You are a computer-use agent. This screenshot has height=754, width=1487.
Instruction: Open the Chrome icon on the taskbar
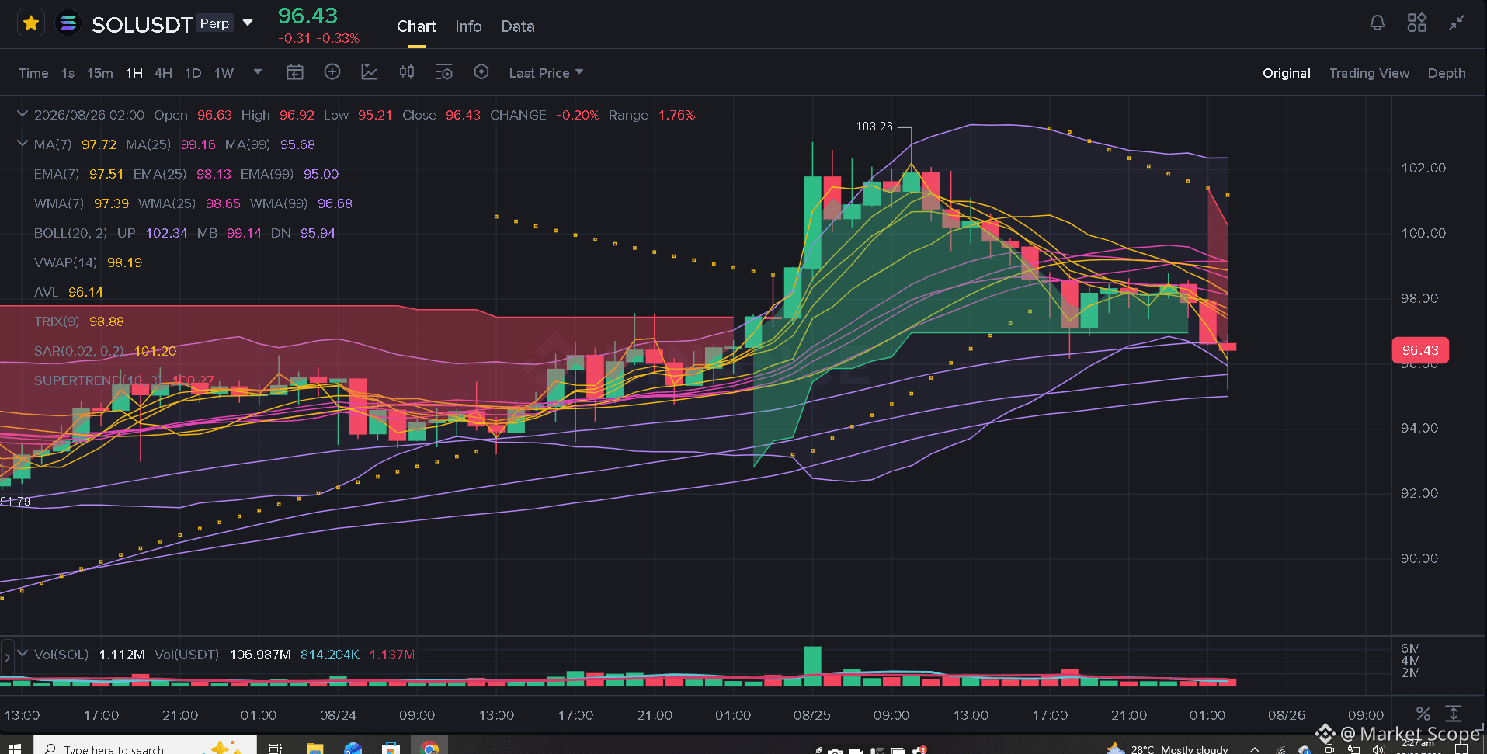[429, 748]
